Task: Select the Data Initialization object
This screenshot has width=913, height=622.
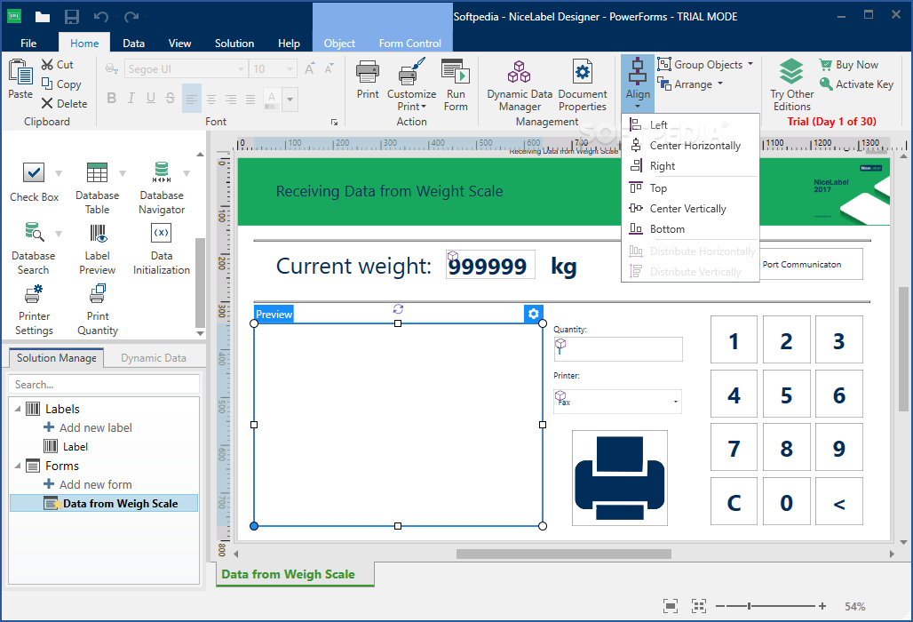Action: tap(162, 249)
